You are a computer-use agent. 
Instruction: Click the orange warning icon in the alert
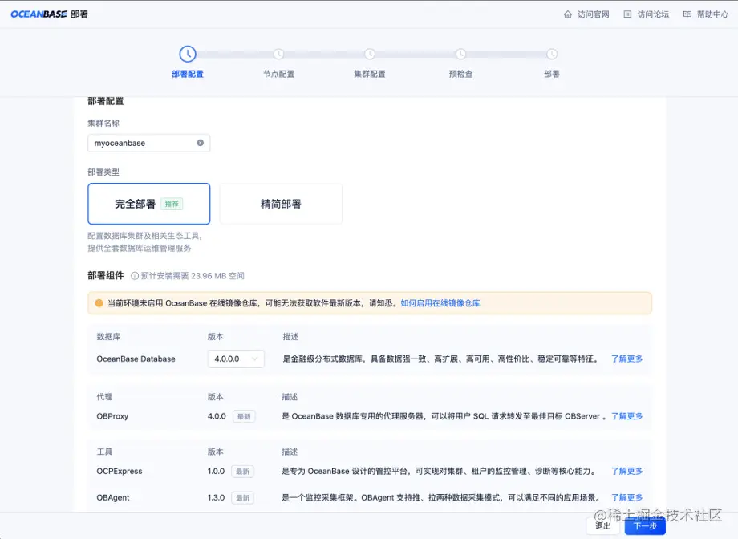pos(99,303)
